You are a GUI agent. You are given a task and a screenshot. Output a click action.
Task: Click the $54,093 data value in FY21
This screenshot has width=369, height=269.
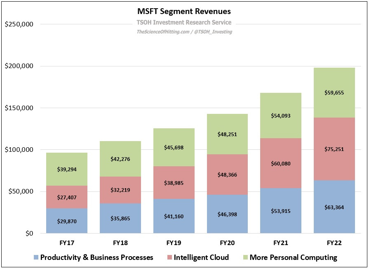click(280, 116)
